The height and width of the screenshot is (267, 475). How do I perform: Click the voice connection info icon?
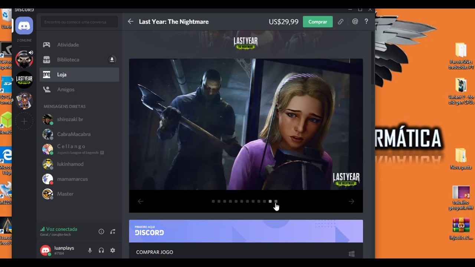point(101,231)
